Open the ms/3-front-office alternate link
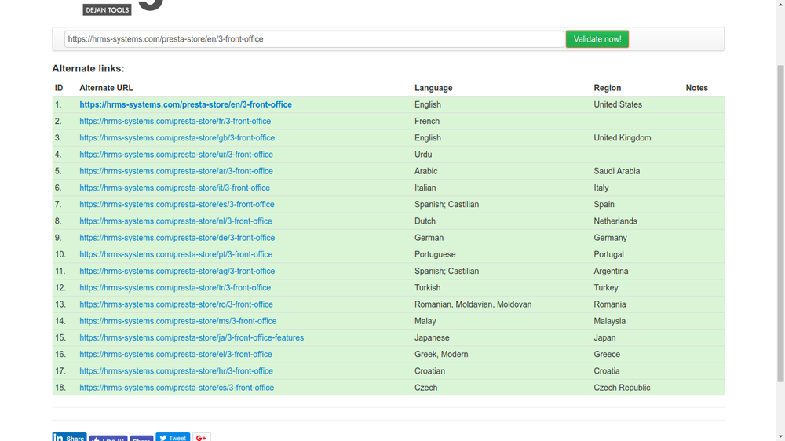 pyautogui.click(x=178, y=321)
